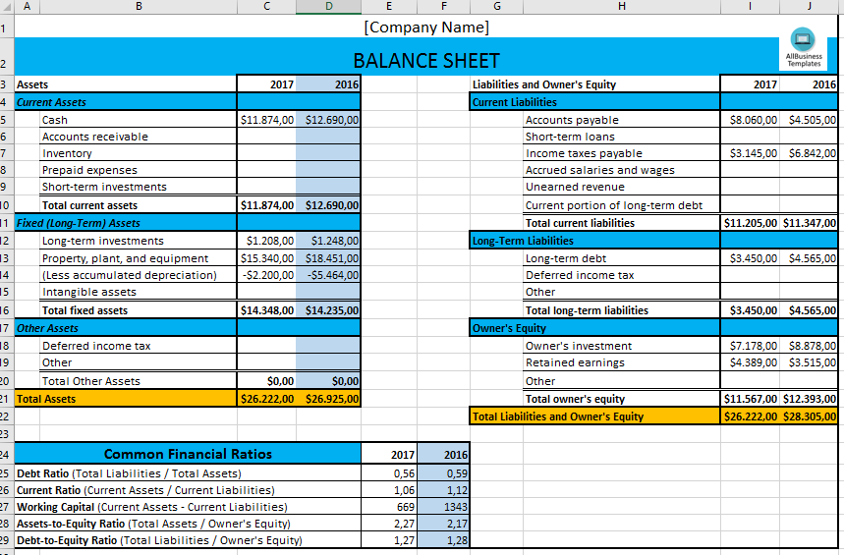Select the Cash row 2017 value cell
This screenshot has height=555, width=844.
click(x=267, y=120)
